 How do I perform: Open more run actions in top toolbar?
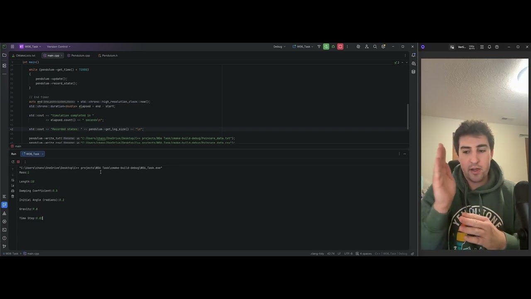[x=347, y=47]
